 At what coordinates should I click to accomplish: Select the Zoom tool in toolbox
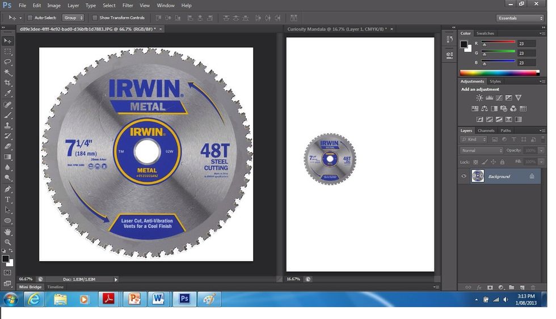pyautogui.click(x=7, y=243)
